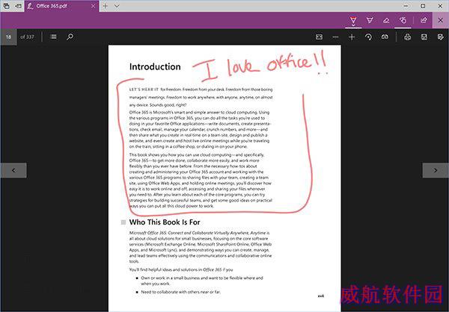Set the current tabs aside
The width and height of the screenshot is (449, 312).
(x=18, y=6)
